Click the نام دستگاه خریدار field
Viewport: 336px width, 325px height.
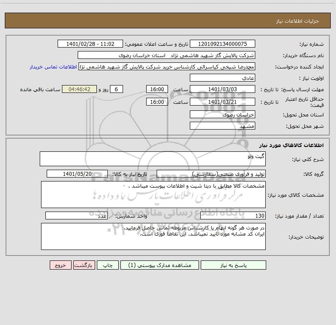166,55
